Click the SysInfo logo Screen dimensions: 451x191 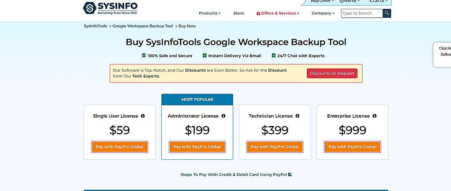(110, 8)
